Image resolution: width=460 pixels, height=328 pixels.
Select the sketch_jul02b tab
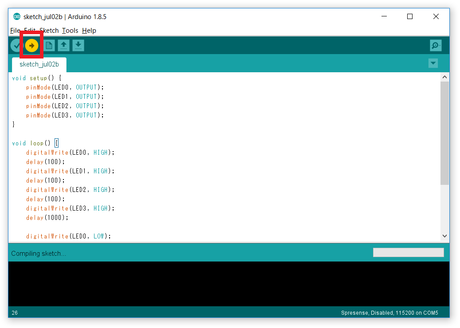point(39,64)
